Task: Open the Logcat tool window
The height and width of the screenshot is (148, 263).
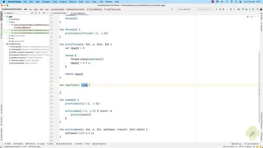Action: tap(41, 144)
